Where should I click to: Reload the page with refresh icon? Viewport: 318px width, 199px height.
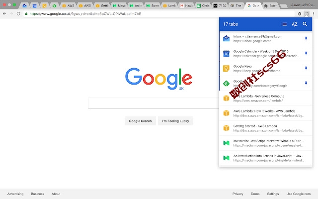pyautogui.click(x=18, y=14)
